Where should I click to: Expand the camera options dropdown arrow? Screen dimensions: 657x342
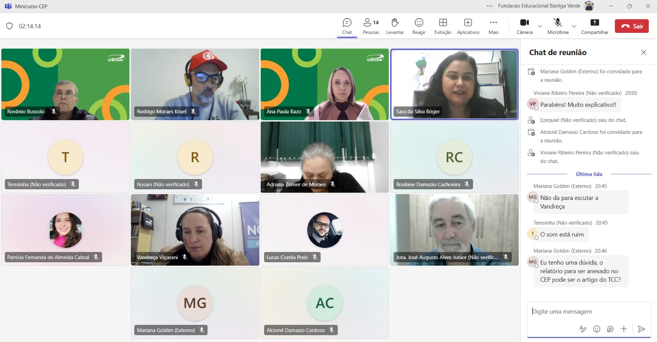point(540,26)
